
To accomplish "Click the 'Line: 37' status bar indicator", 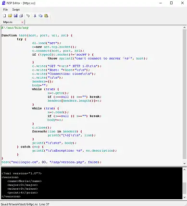I will click(44, 204).
